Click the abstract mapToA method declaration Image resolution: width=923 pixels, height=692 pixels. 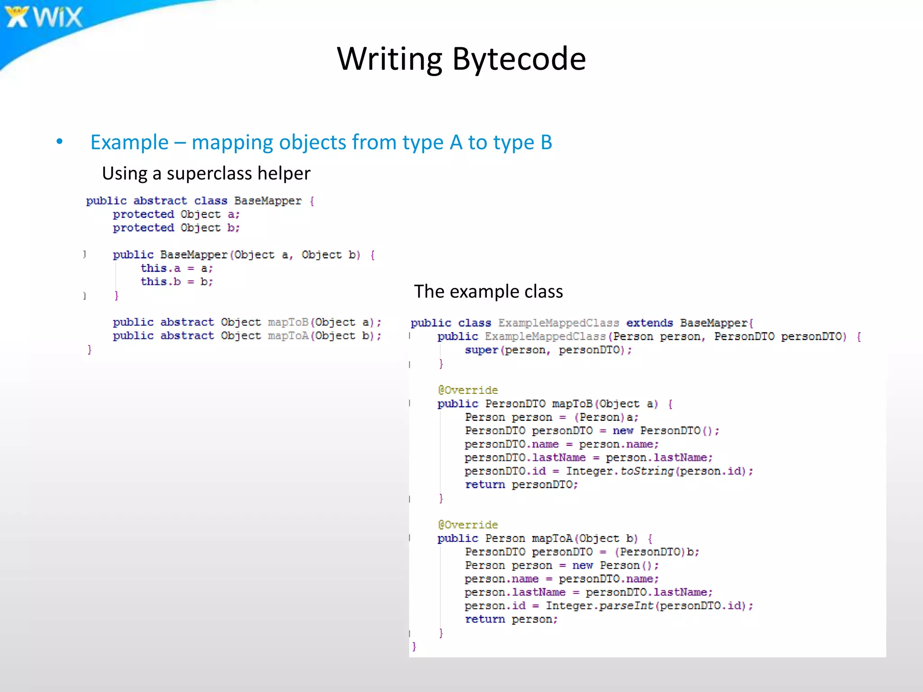[247, 336]
